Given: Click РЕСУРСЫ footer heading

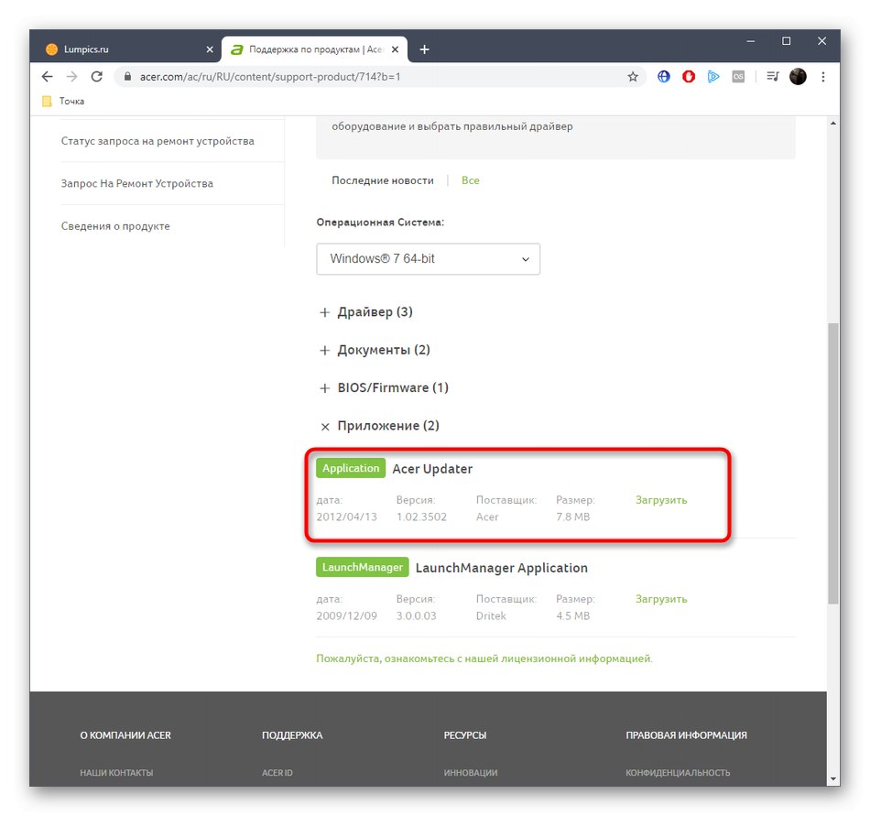Looking at the screenshot, I should 465,735.
